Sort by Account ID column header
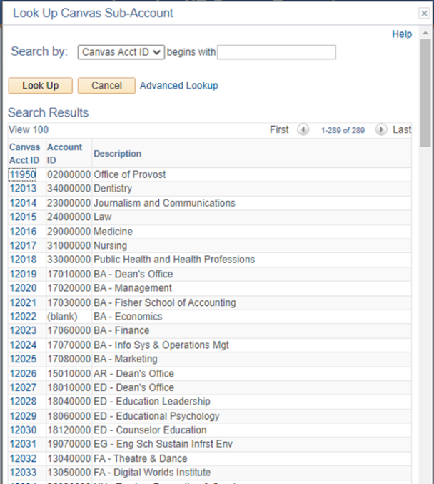Screen dimensions: 434x484 (65, 153)
